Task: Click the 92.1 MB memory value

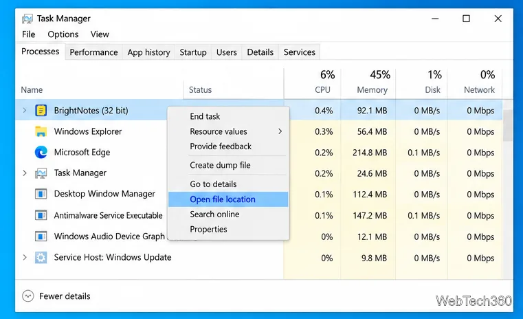Action: [372, 111]
